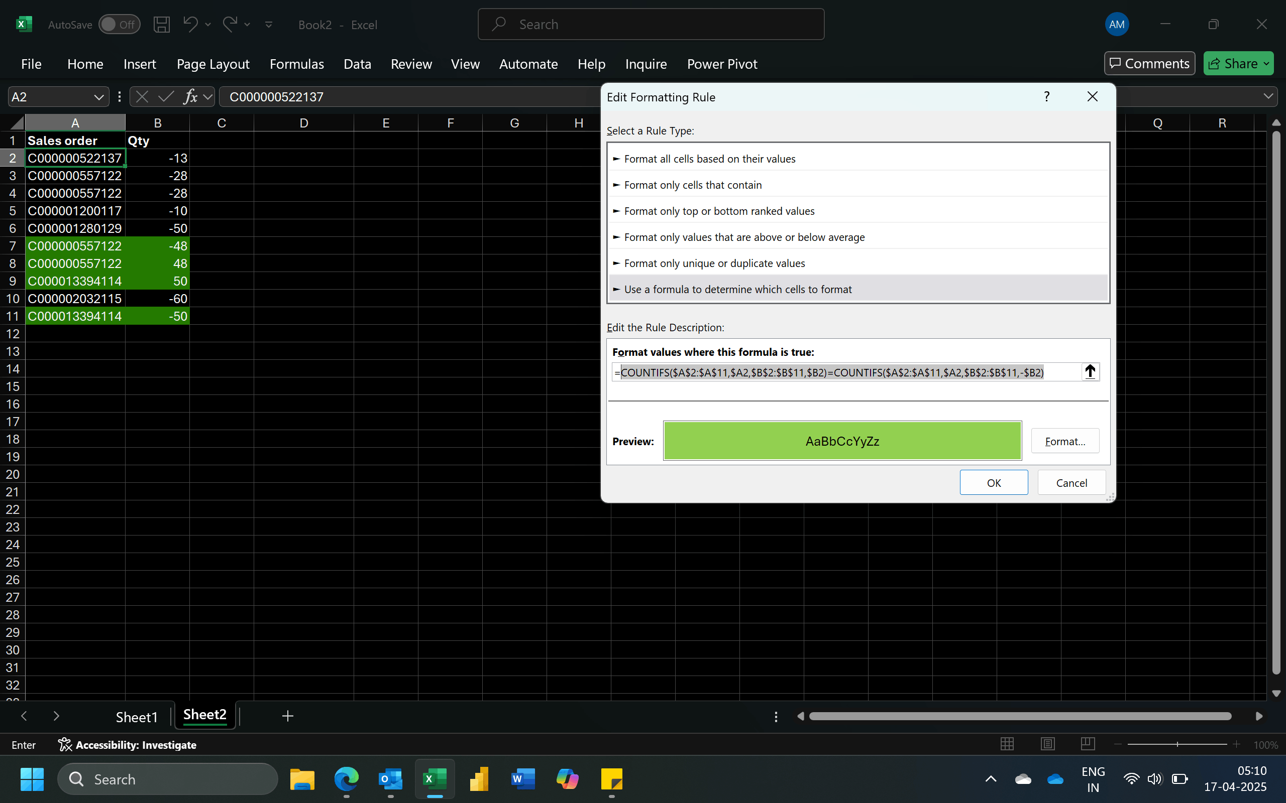Click the Format... button
The width and height of the screenshot is (1286, 803).
click(x=1065, y=441)
